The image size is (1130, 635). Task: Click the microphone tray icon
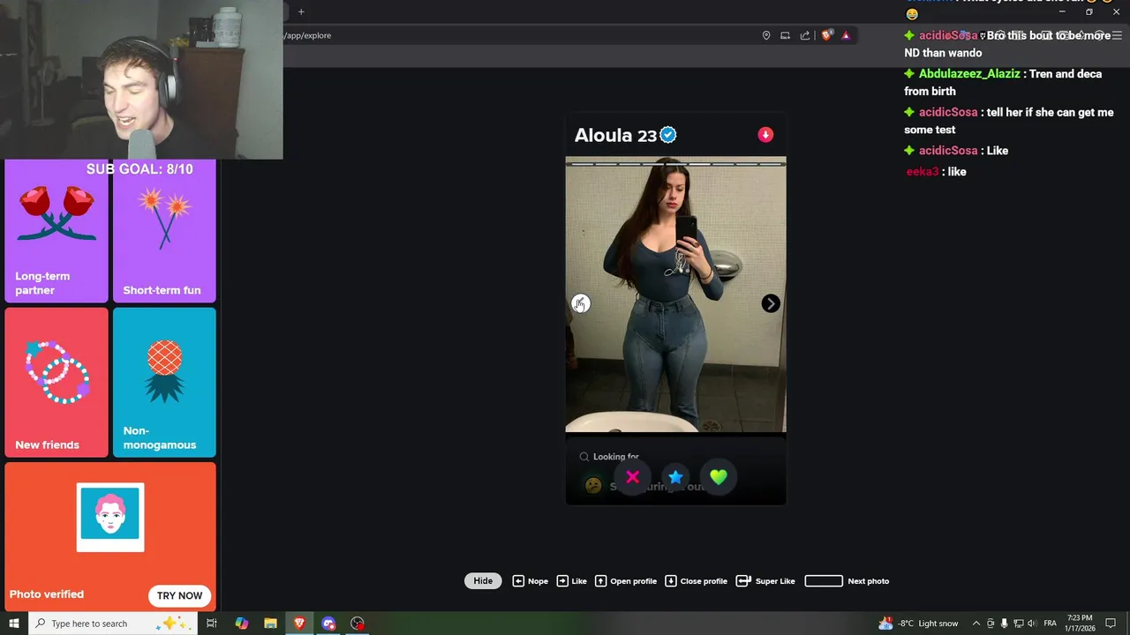pyautogui.click(x=1004, y=624)
